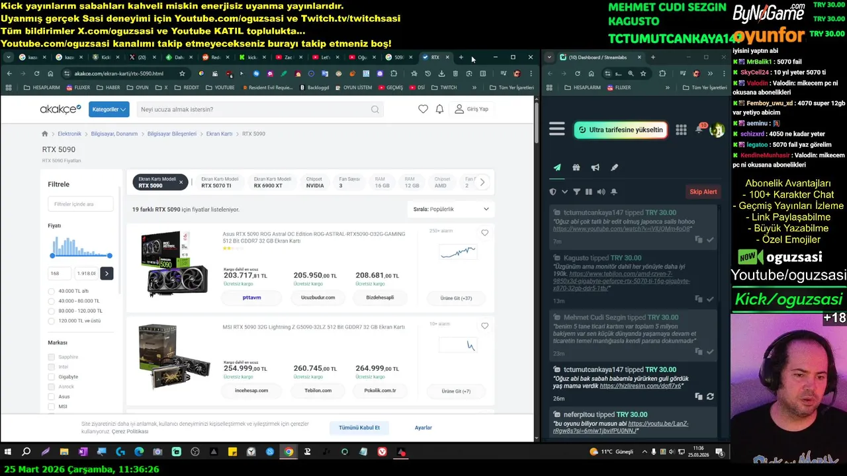Open the Kategoriler dropdown

click(x=109, y=109)
